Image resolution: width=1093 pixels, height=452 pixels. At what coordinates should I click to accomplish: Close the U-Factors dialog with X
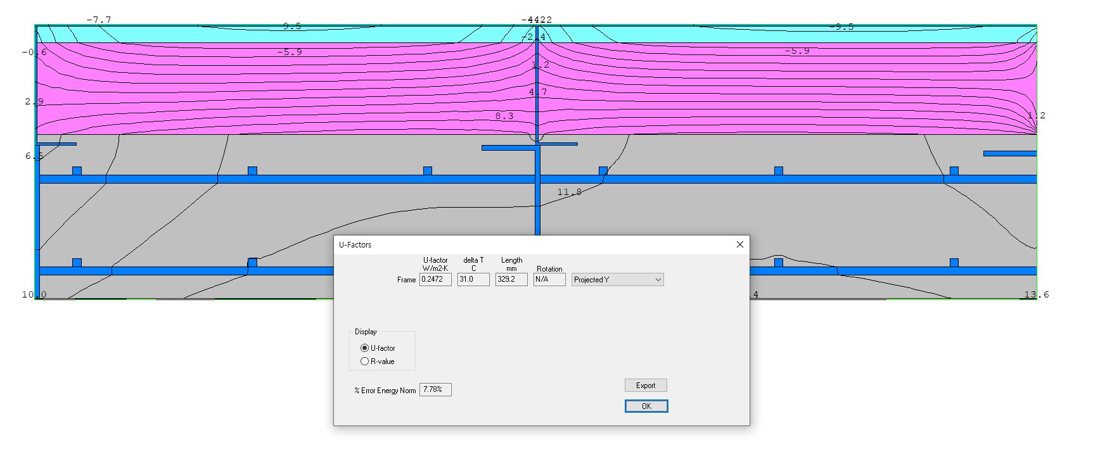[x=739, y=244]
